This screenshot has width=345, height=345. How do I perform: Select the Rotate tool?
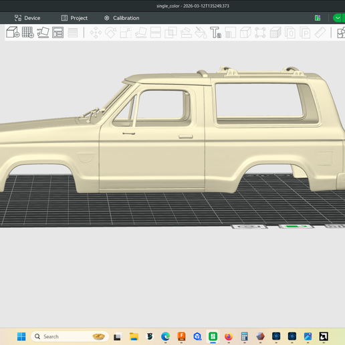point(111,33)
